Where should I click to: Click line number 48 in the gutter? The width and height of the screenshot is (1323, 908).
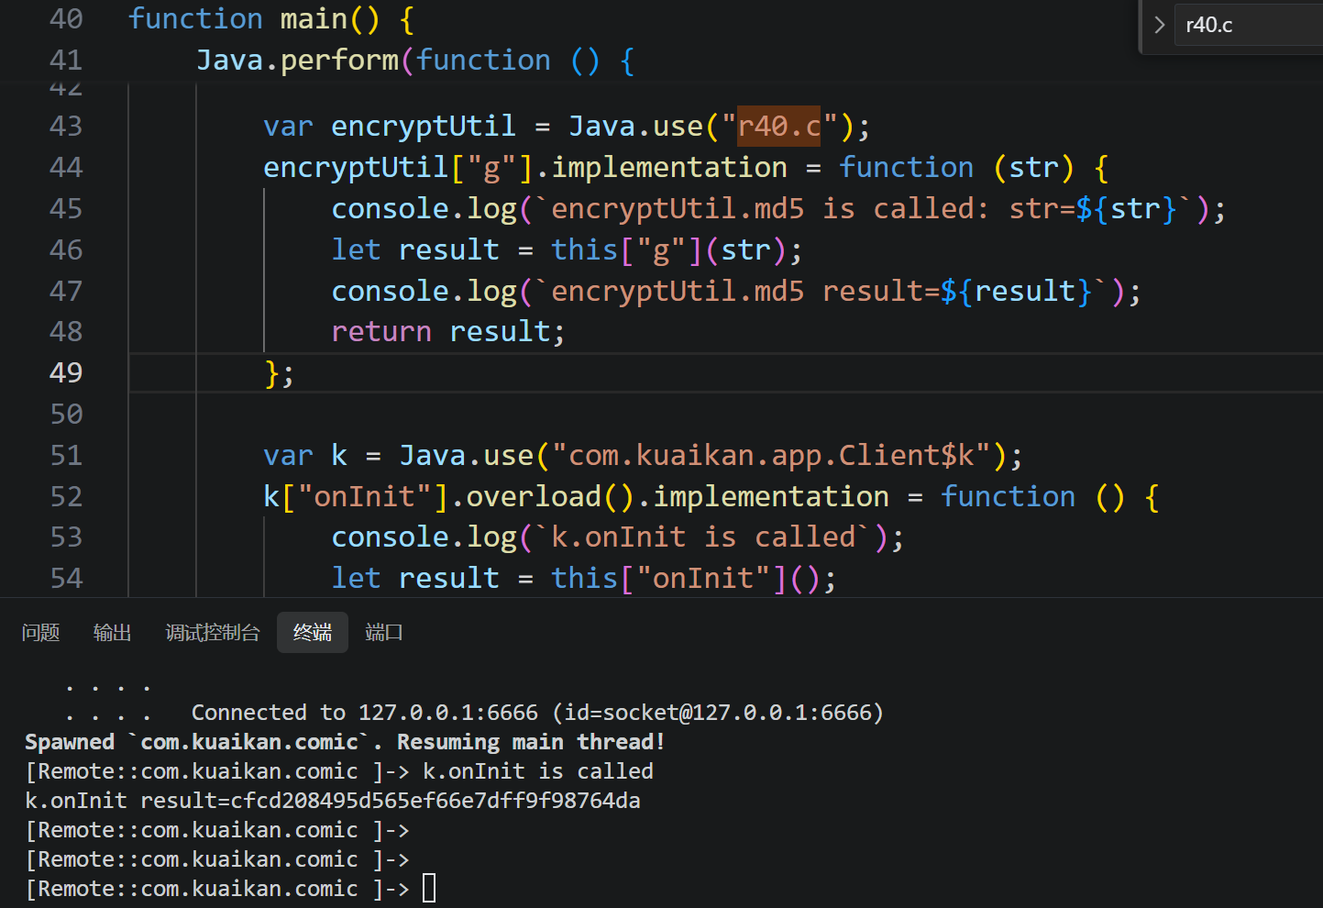pos(66,332)
